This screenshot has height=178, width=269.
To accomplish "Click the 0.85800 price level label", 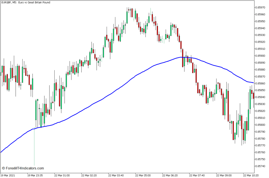I will tap(260, 125).
